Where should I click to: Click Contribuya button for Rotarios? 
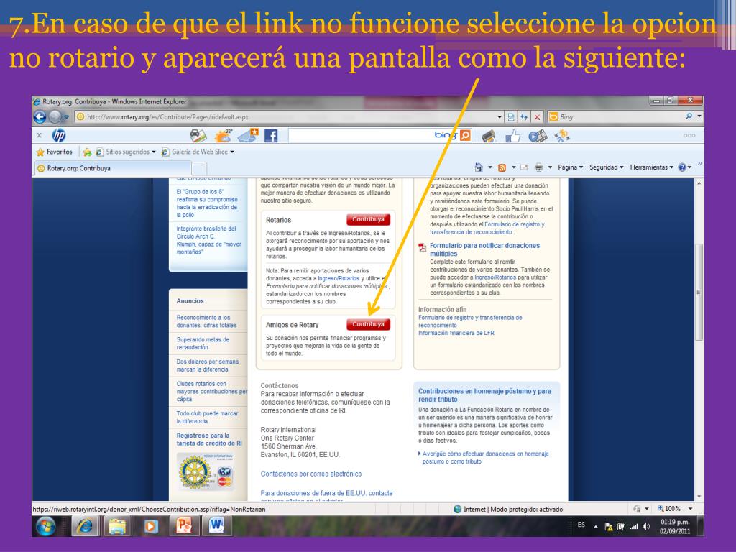(369, 219)
